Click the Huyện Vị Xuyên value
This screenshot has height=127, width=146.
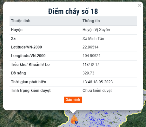(x=96, y=30)
